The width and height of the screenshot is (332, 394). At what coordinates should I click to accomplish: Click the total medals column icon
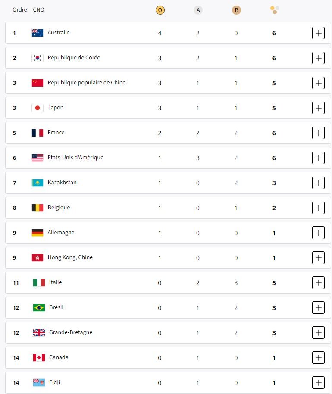[x=275, y=9]
